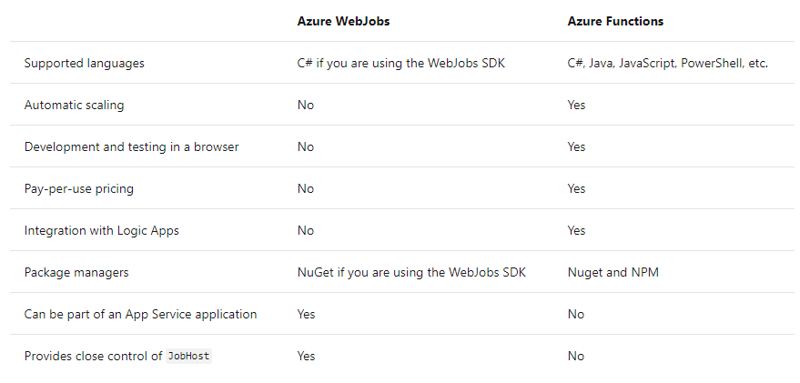
Task: Click the Azure WebJobs column header
Action: (342, 21)
